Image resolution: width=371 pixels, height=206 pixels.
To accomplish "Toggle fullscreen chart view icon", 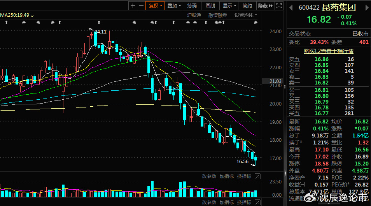I will [279, 6].
